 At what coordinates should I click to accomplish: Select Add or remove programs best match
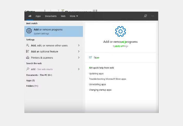pos(54,32)
